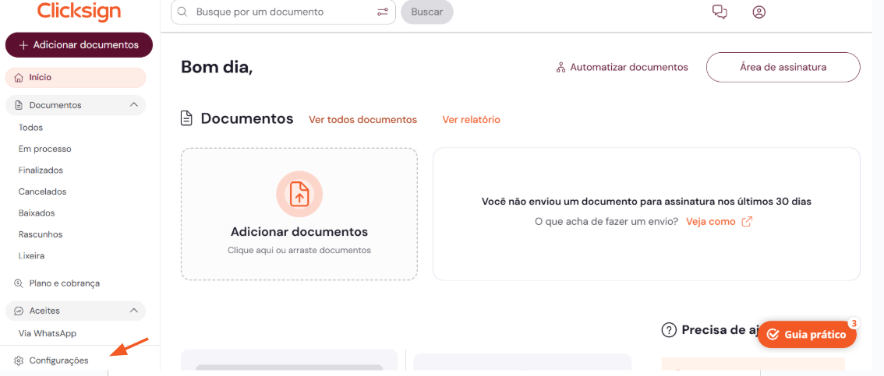
Task: Open external link icon beside Veja como
Action: [747, 221]
